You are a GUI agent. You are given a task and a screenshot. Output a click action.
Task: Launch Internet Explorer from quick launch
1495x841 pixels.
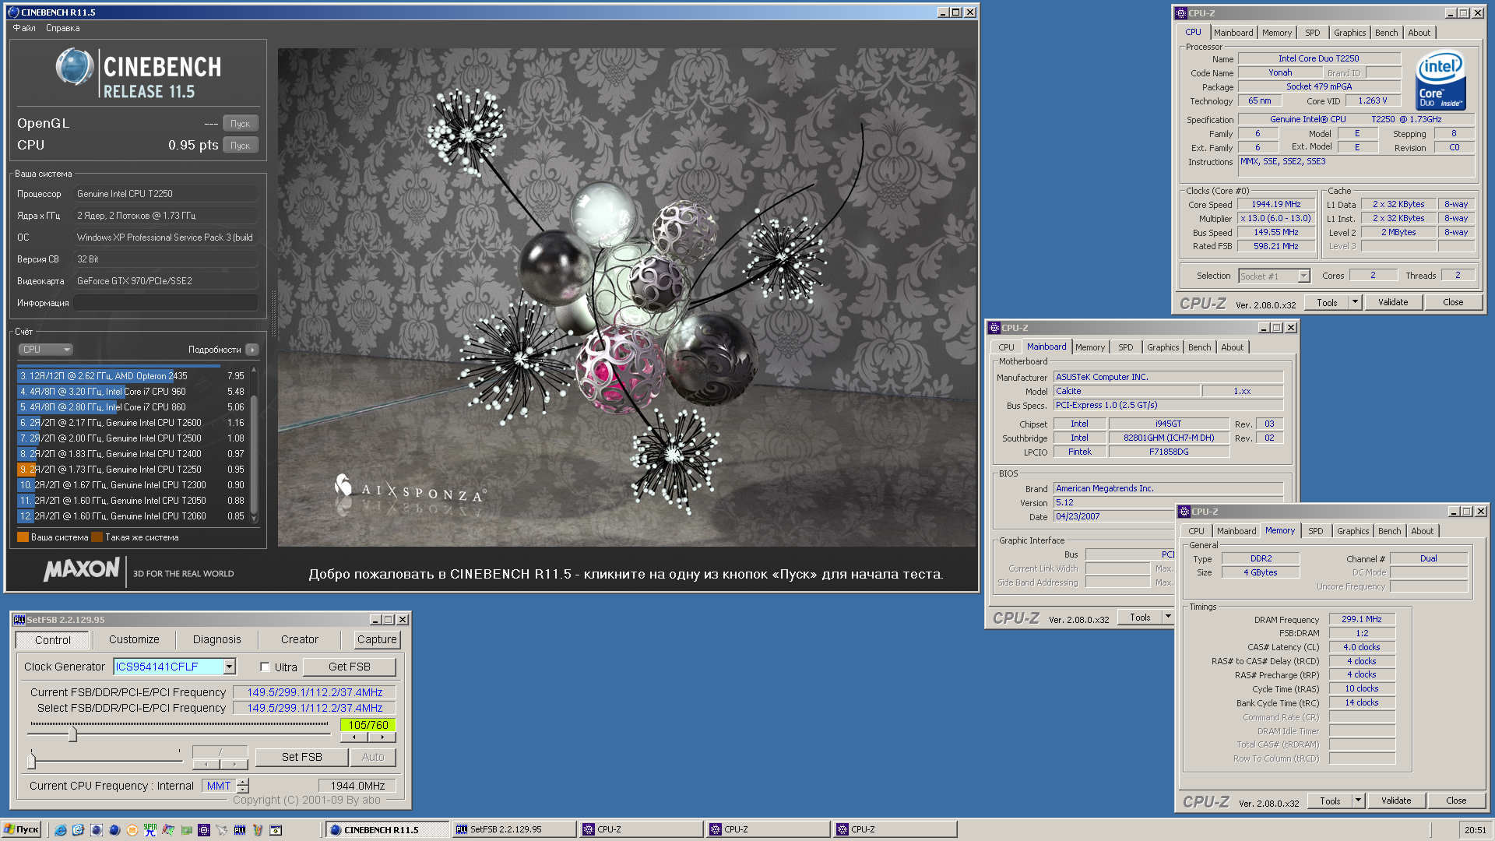click(x=61, y=830)
